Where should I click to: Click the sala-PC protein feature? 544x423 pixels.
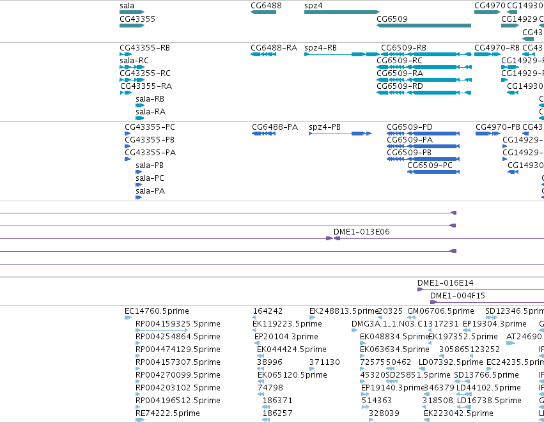139,185
